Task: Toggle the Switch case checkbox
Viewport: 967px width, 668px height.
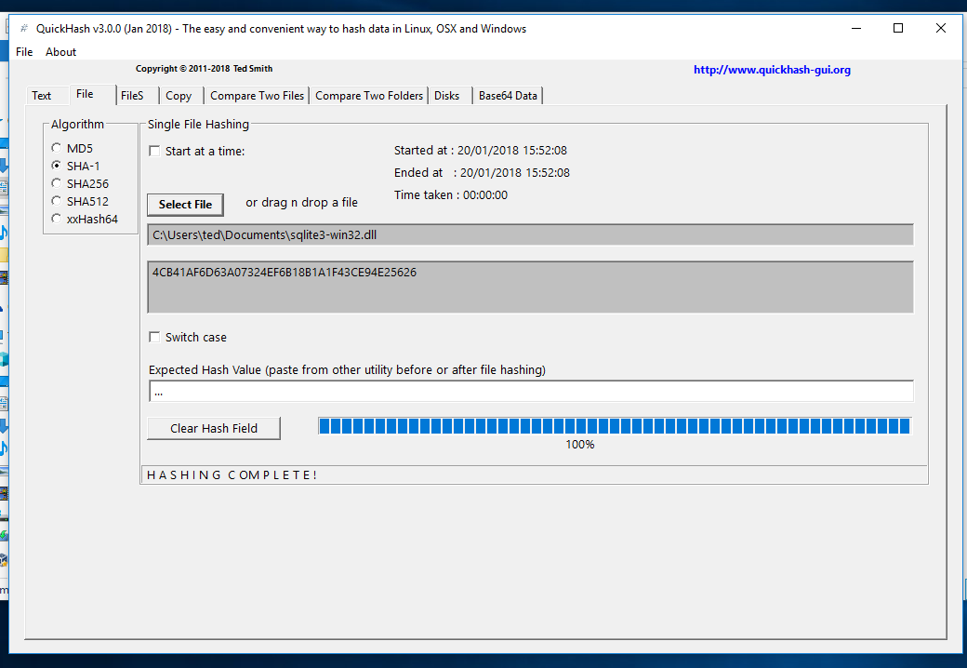Action: (155, 337)
